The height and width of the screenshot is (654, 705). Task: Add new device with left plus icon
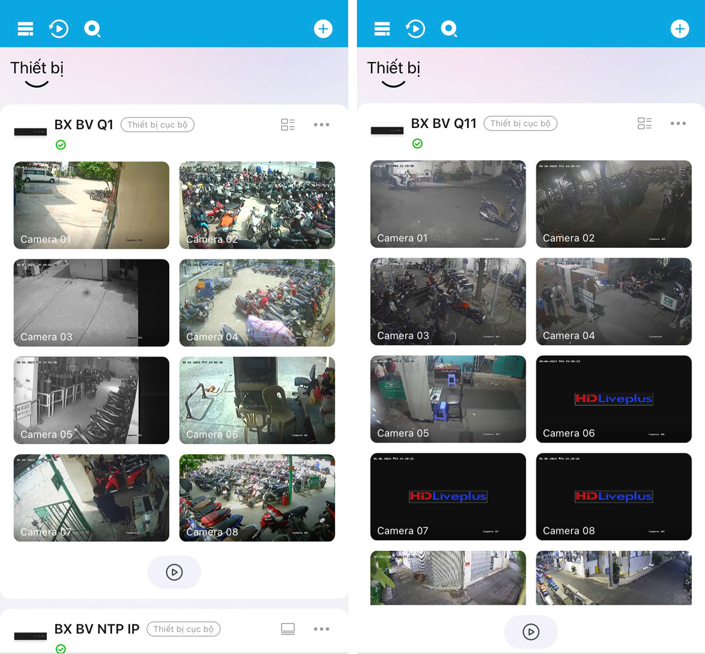[323, 29]
